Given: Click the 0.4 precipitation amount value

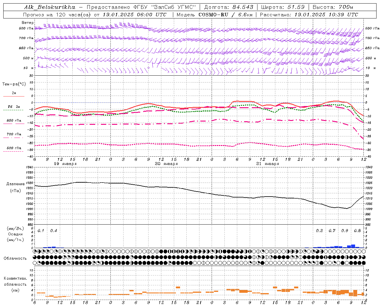Looking at the screenshot, I should tap(54, 231).
